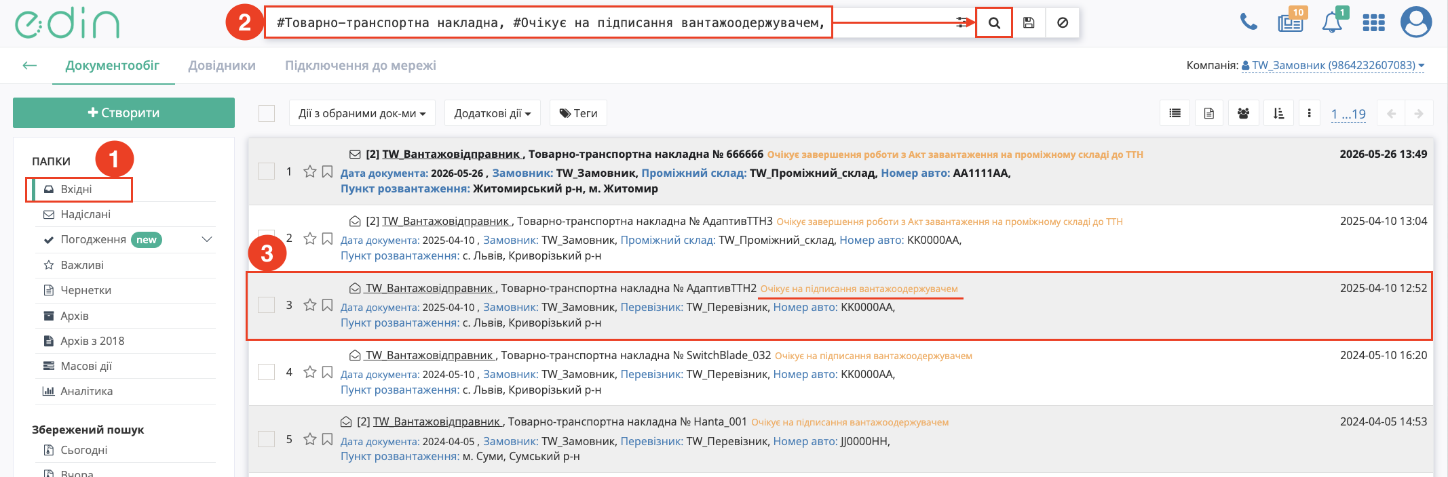
Task: Open the Документообіг tab
Action: point(113,66)
